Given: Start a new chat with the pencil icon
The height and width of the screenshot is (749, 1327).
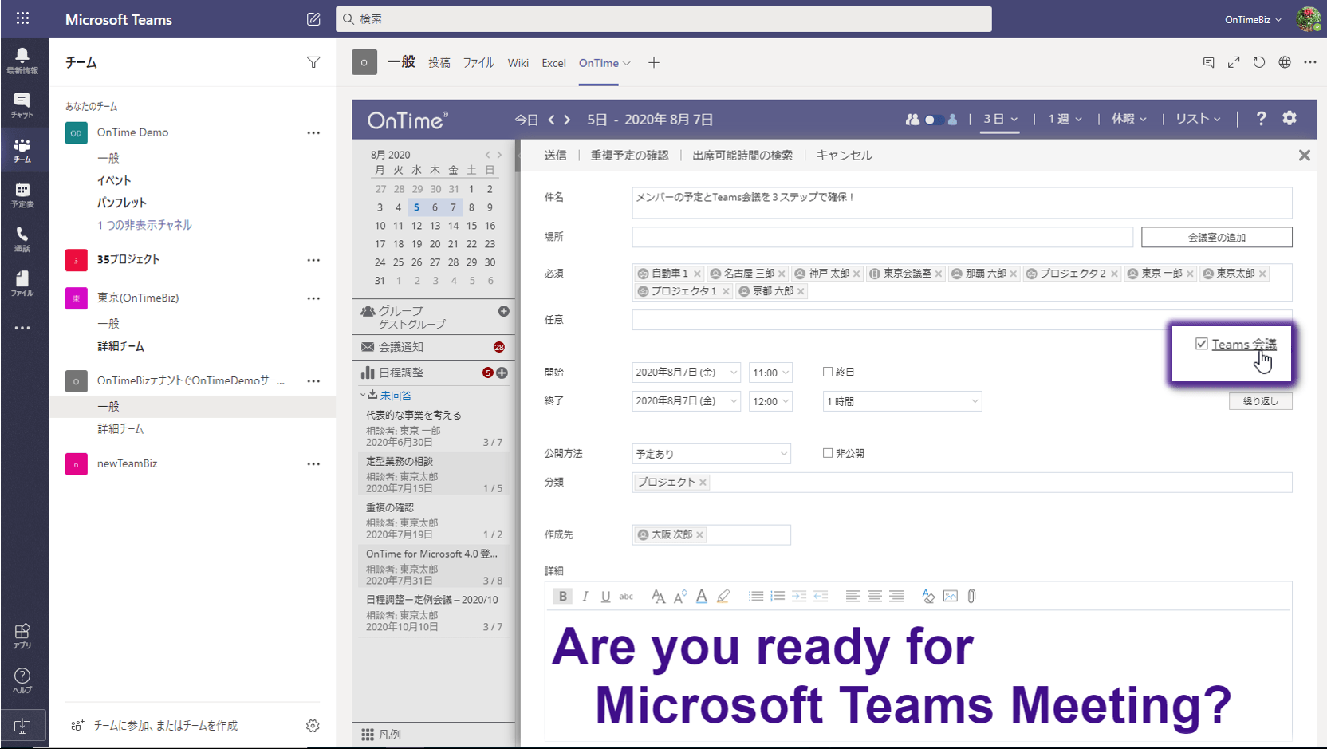Looking at the screenshot, I should (x=313, y=18).
